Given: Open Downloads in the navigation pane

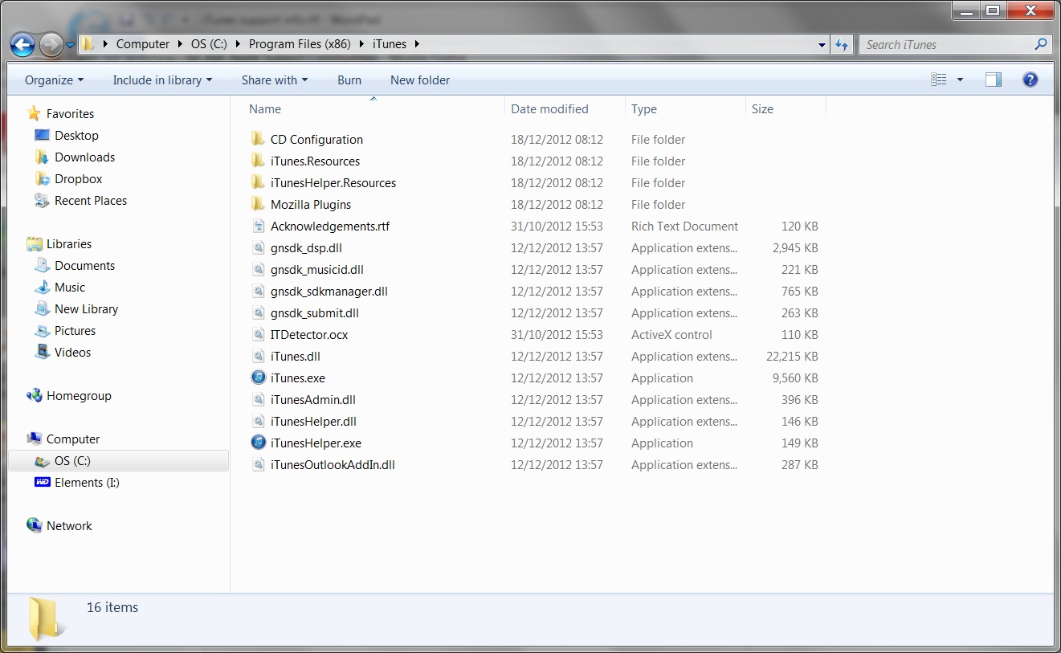Looking at the screenshot, I should [84, 157].
